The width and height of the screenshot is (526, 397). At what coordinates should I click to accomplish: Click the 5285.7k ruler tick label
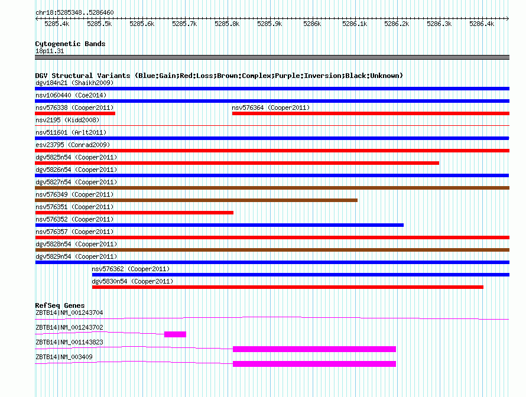coord(184,24)
